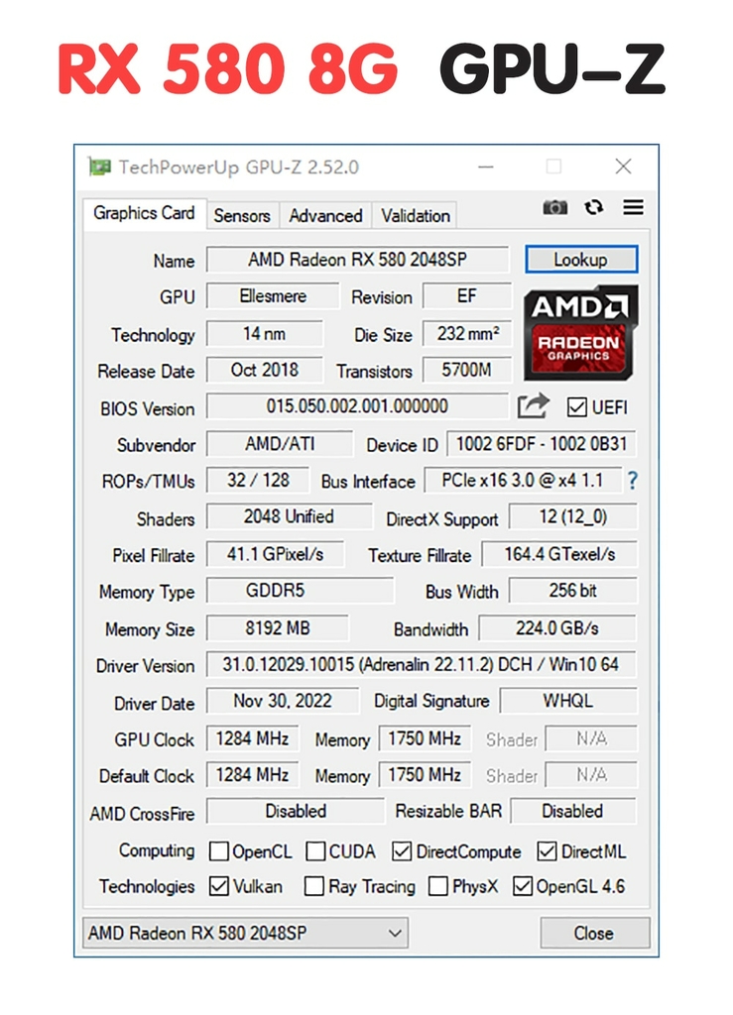Switch to the Validation tab
733x1015 pixels.
tap(416, 215)
